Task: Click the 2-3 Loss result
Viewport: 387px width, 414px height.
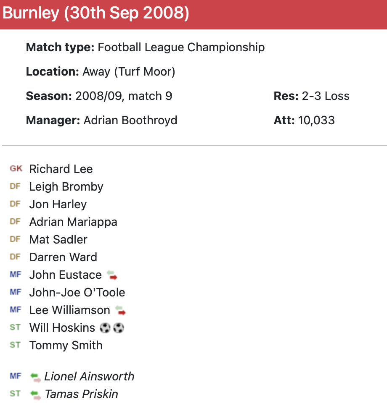Action: (x=326, y=96)
